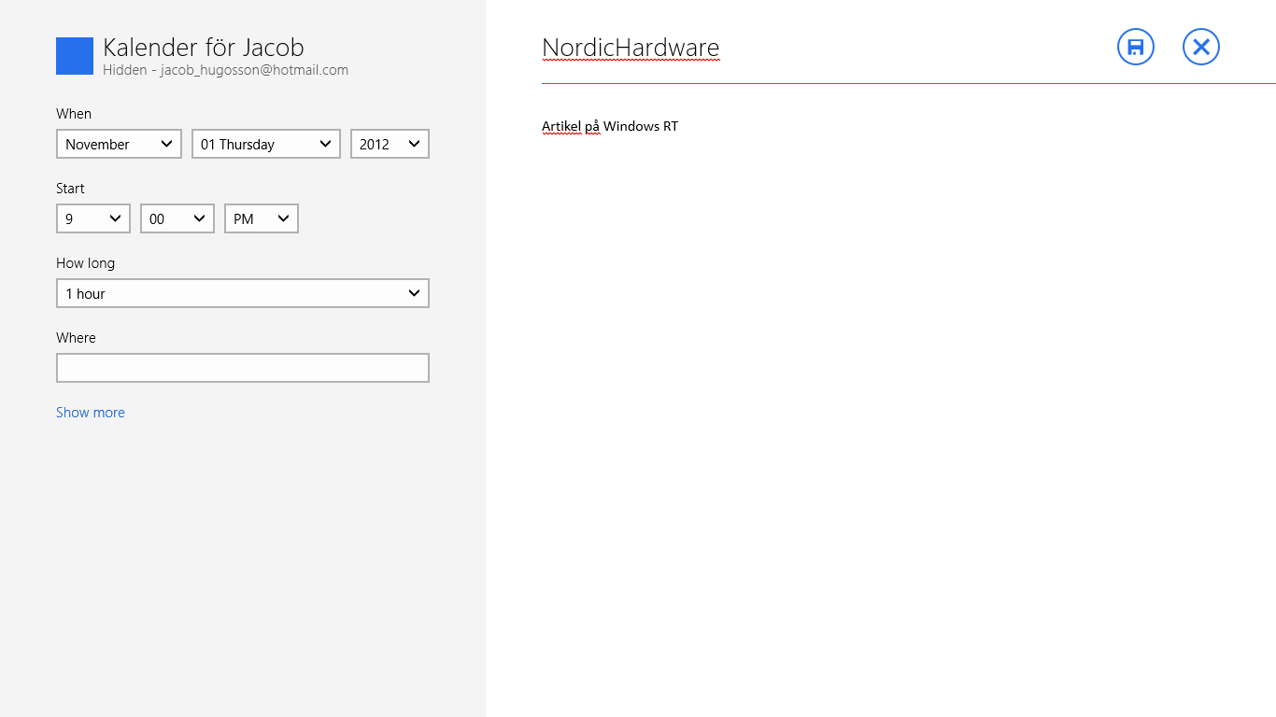Change the 2012 year dropdown
The image size is (1276, 717).
pyautogui.click(x=390, y=144)
